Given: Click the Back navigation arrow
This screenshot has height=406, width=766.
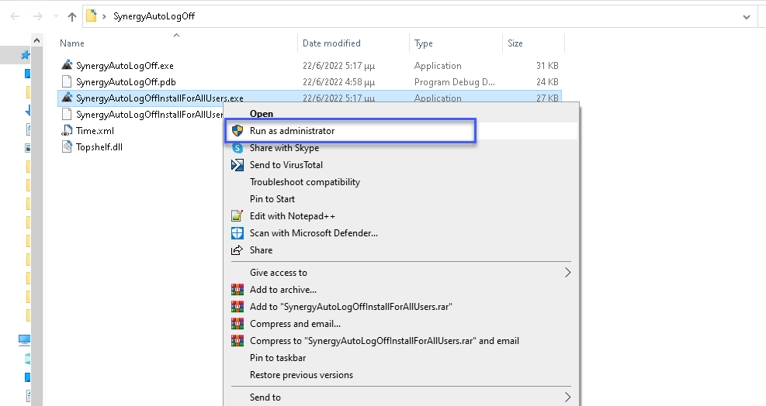Looking at the screenshot, I should pos(16,16).
